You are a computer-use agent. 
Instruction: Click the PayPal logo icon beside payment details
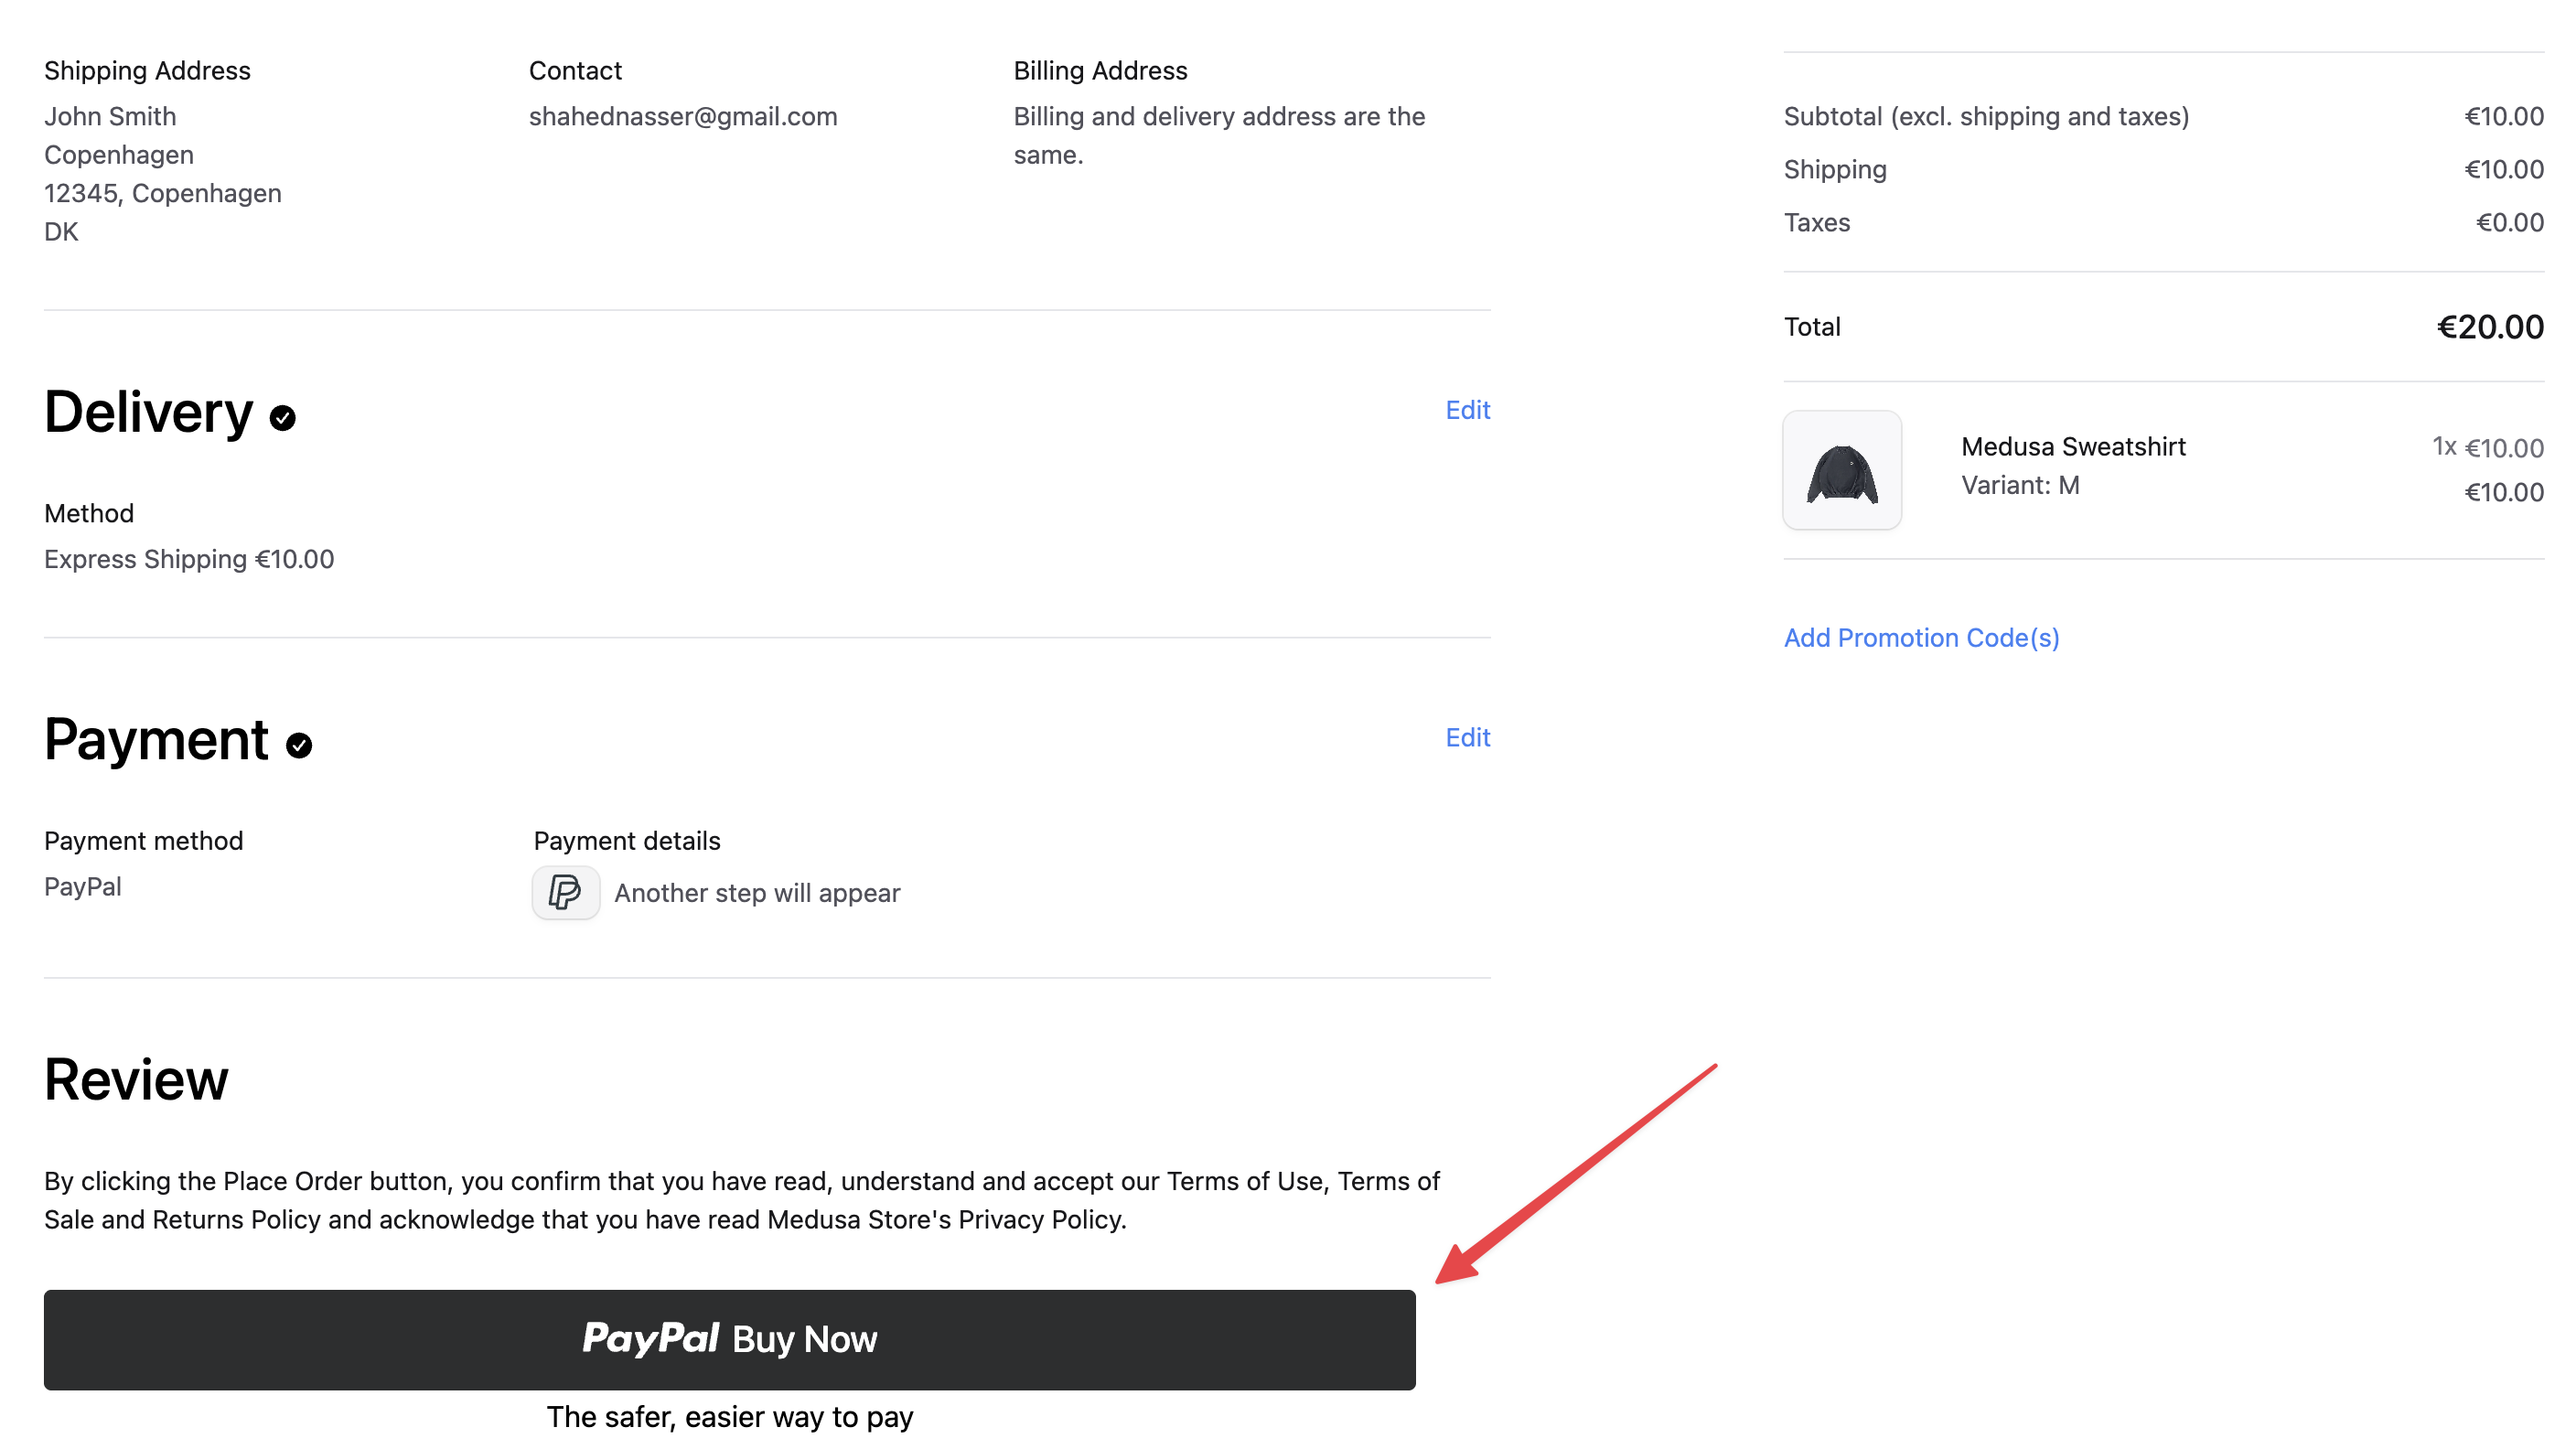point(566,892)
